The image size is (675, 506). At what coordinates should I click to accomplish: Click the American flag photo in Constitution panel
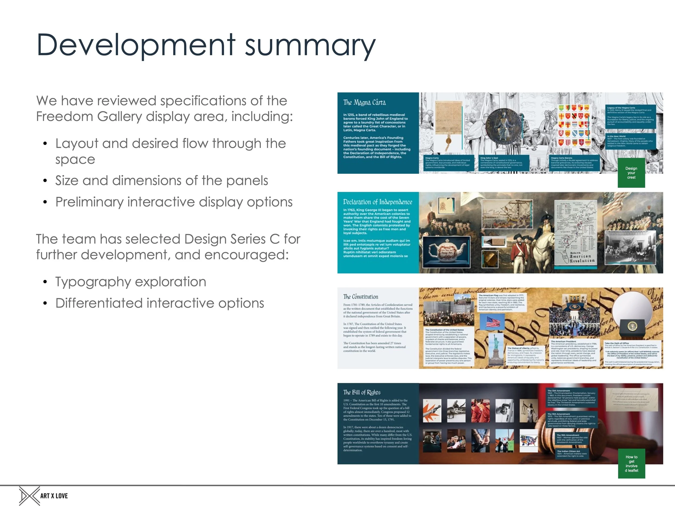click(492, 322)
